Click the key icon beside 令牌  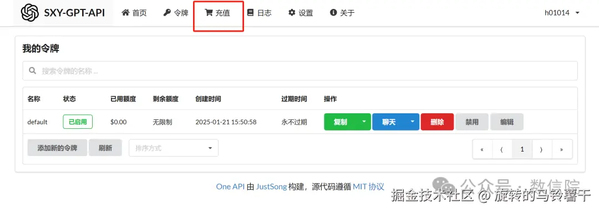[x=166, y=13]
